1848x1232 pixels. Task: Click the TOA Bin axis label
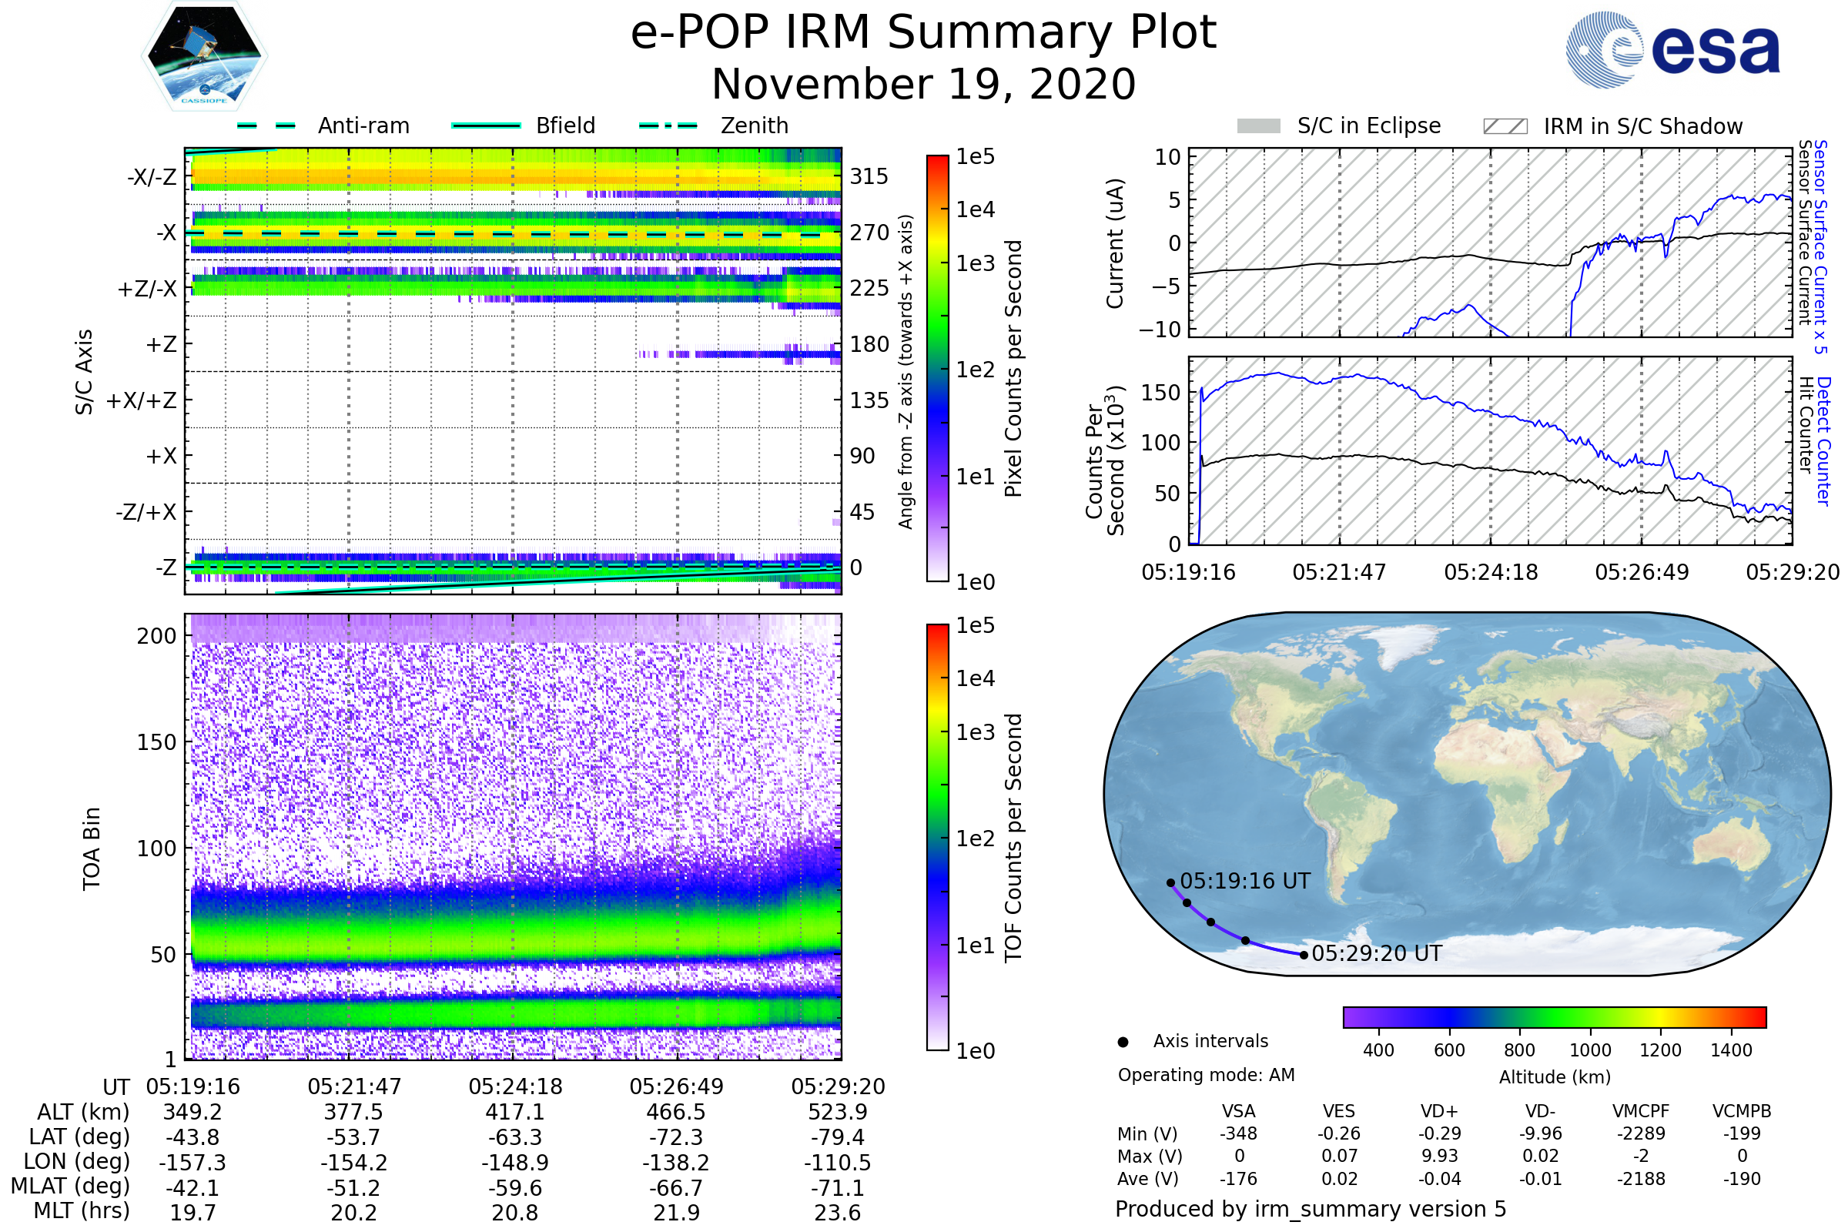(x=92, y=848)
